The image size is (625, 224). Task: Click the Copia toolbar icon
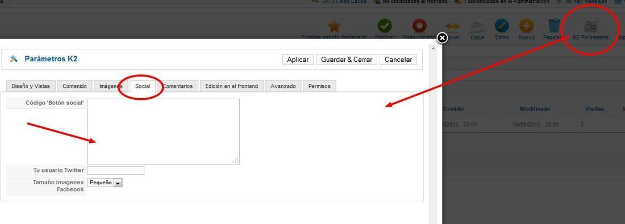click(477, 26)
